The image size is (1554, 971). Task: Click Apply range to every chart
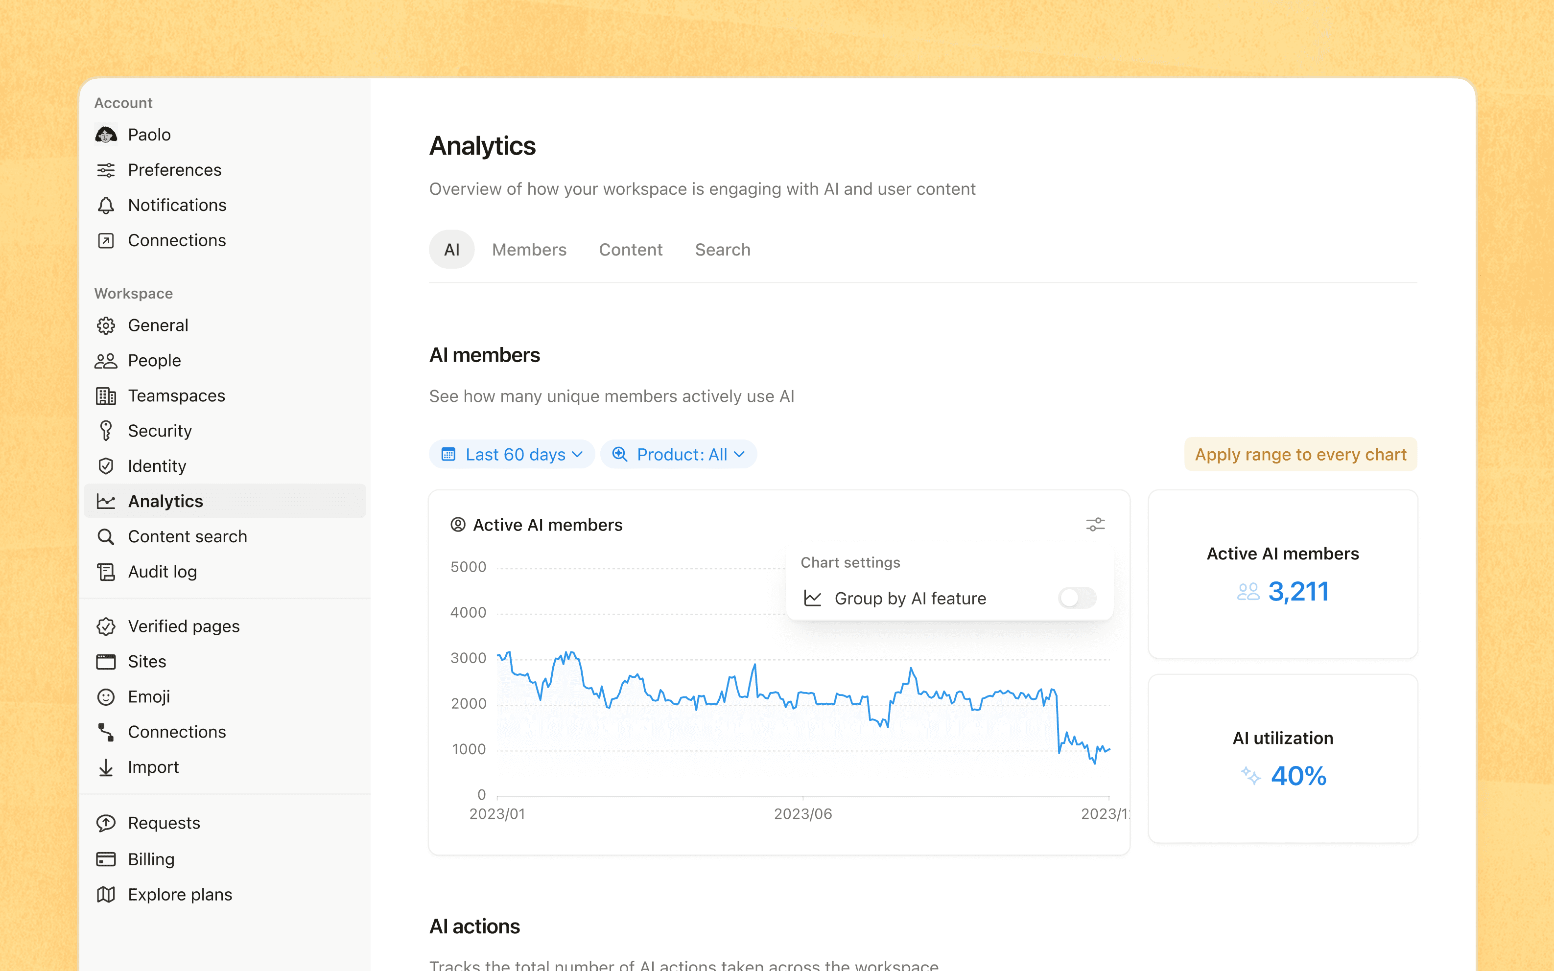pos(1300,455)
